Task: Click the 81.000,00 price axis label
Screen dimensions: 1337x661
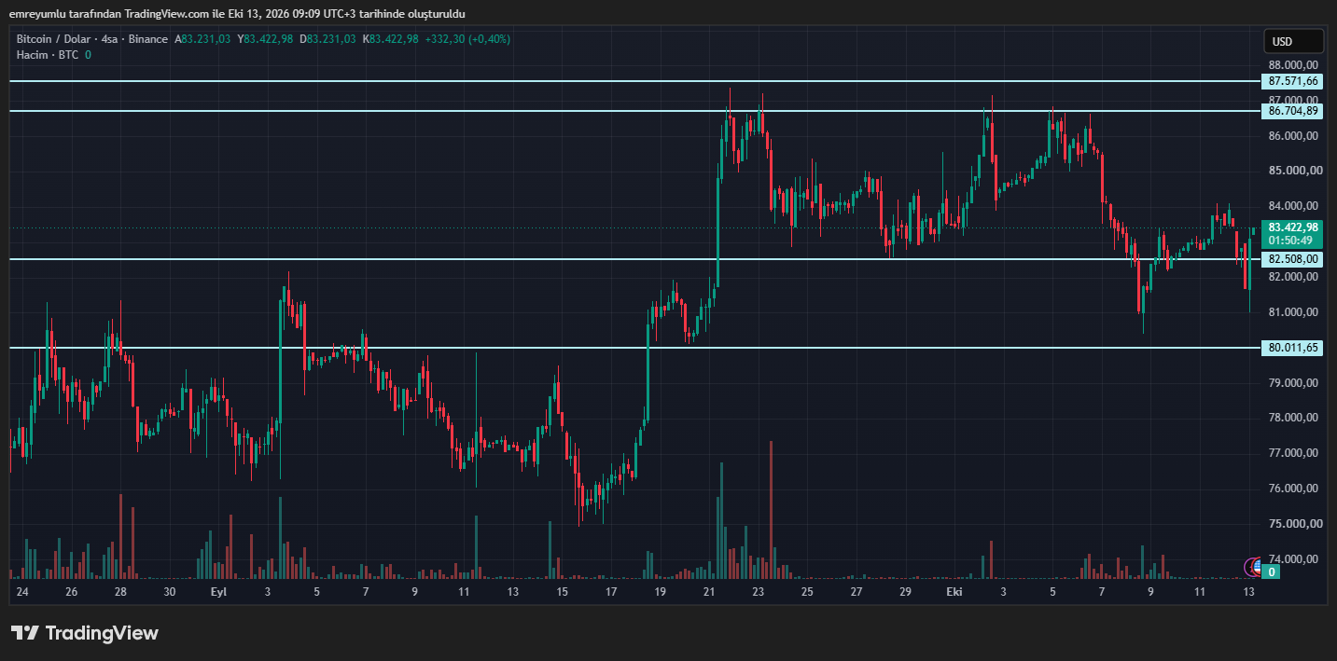Action: [x=1293, y=312]
